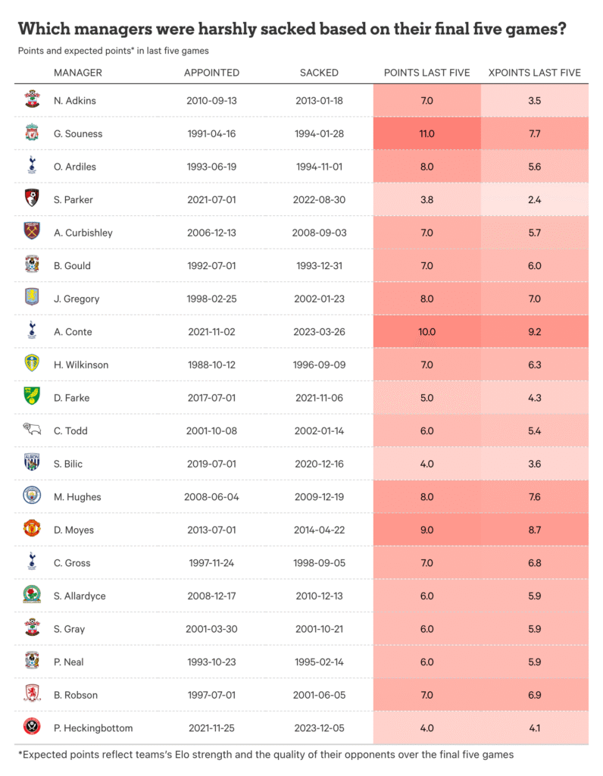The image size is (603, 776).
Task: Click the Derby ram logo by C. Todd
Action: (31, 430)
